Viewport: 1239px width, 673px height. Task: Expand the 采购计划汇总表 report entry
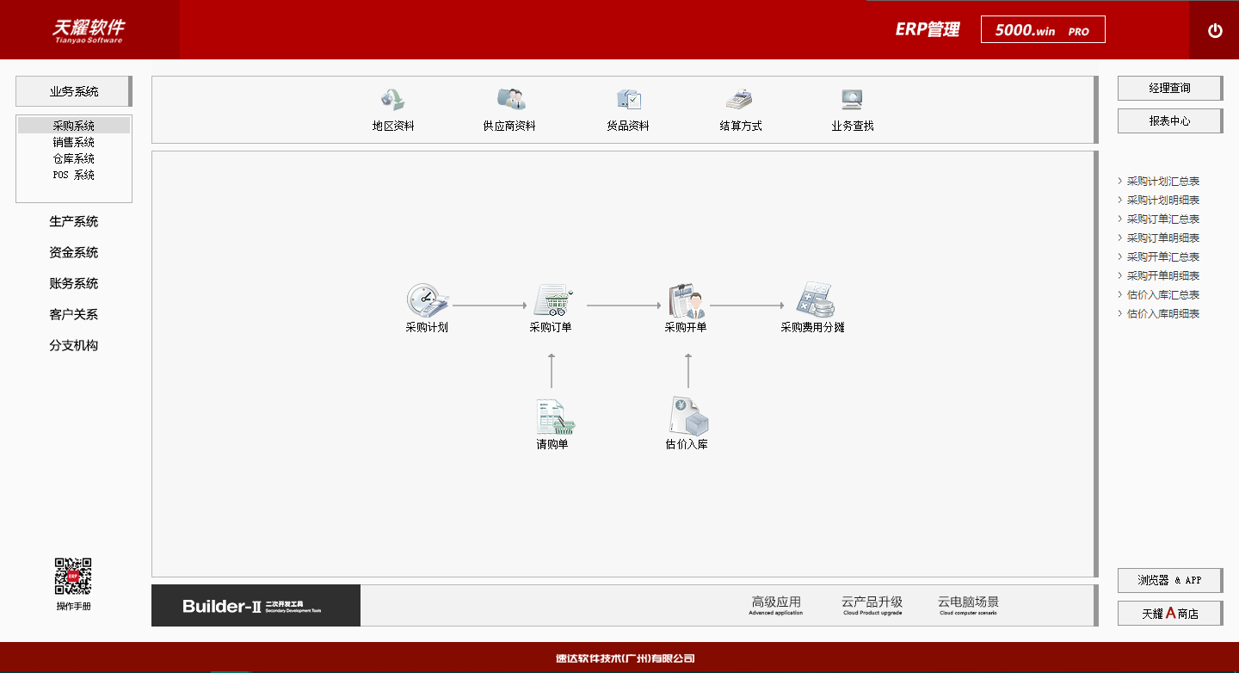(x=1162, y=181)
